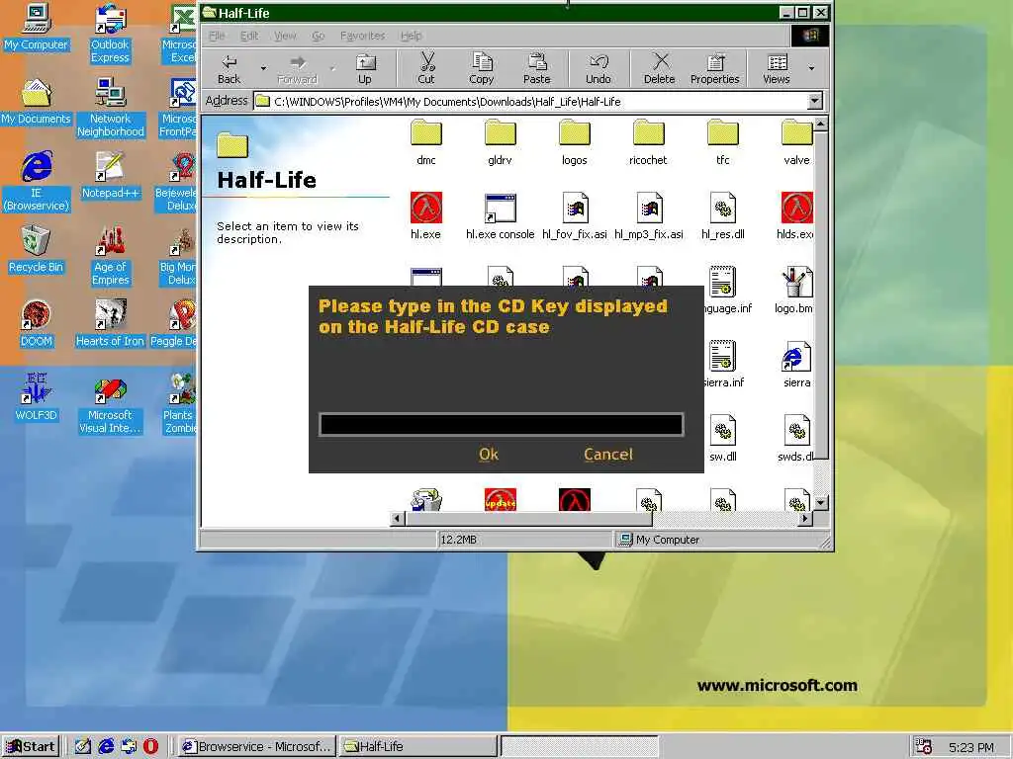Click the Undo toolbar icon
1013x759 pixels.
tap(599, 70)
